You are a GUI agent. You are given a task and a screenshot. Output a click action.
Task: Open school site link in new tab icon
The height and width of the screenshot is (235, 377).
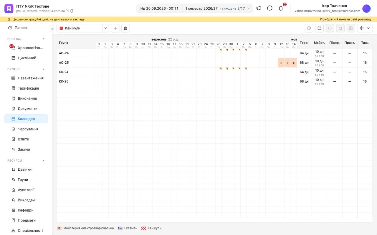pyautogui.click(x=67, y=11)
